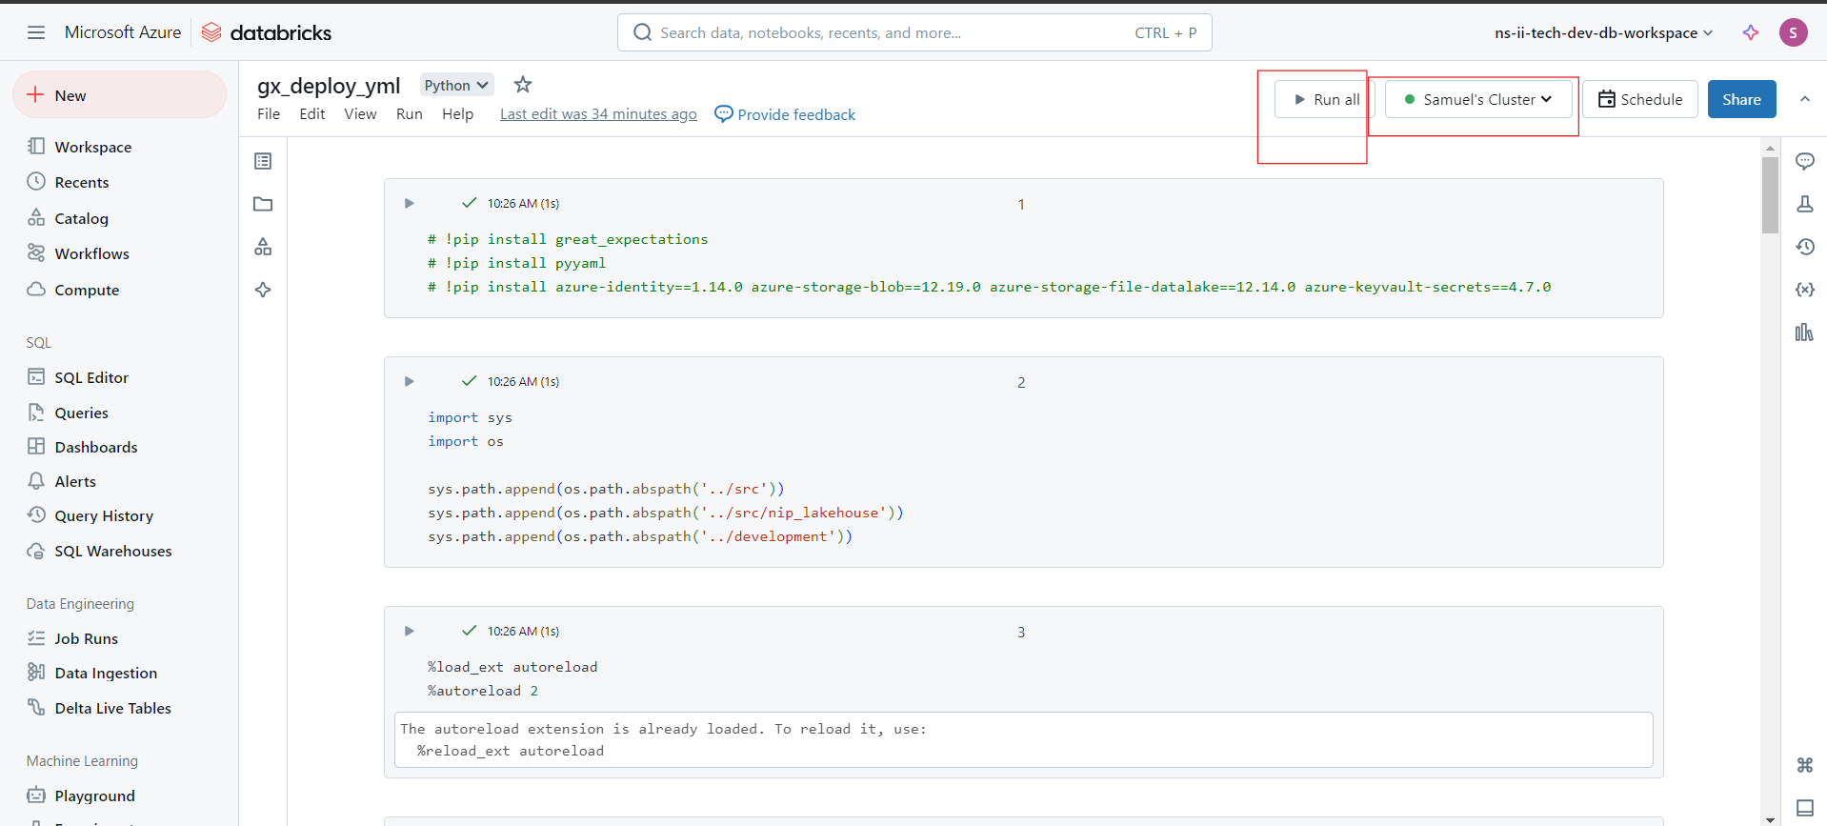Open the version history panel
Screen dimensions: 1827x826
tap(1804, 247)
